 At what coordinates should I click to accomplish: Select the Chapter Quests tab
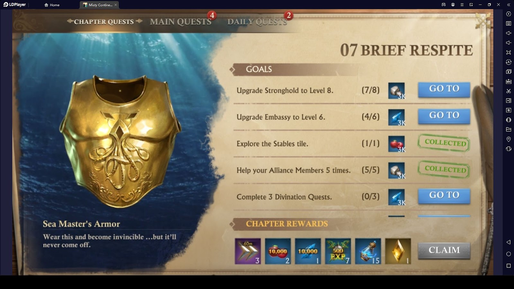(x=104, y=22)
